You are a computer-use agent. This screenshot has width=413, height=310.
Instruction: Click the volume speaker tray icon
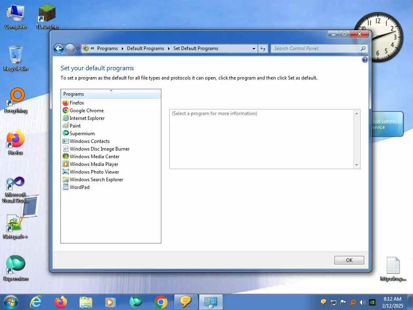[363, 302]
